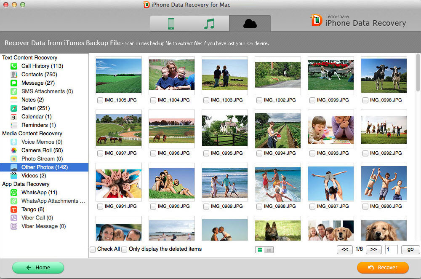
Task: Enable the Check All checkbox
Action: [x=93, y=249]
